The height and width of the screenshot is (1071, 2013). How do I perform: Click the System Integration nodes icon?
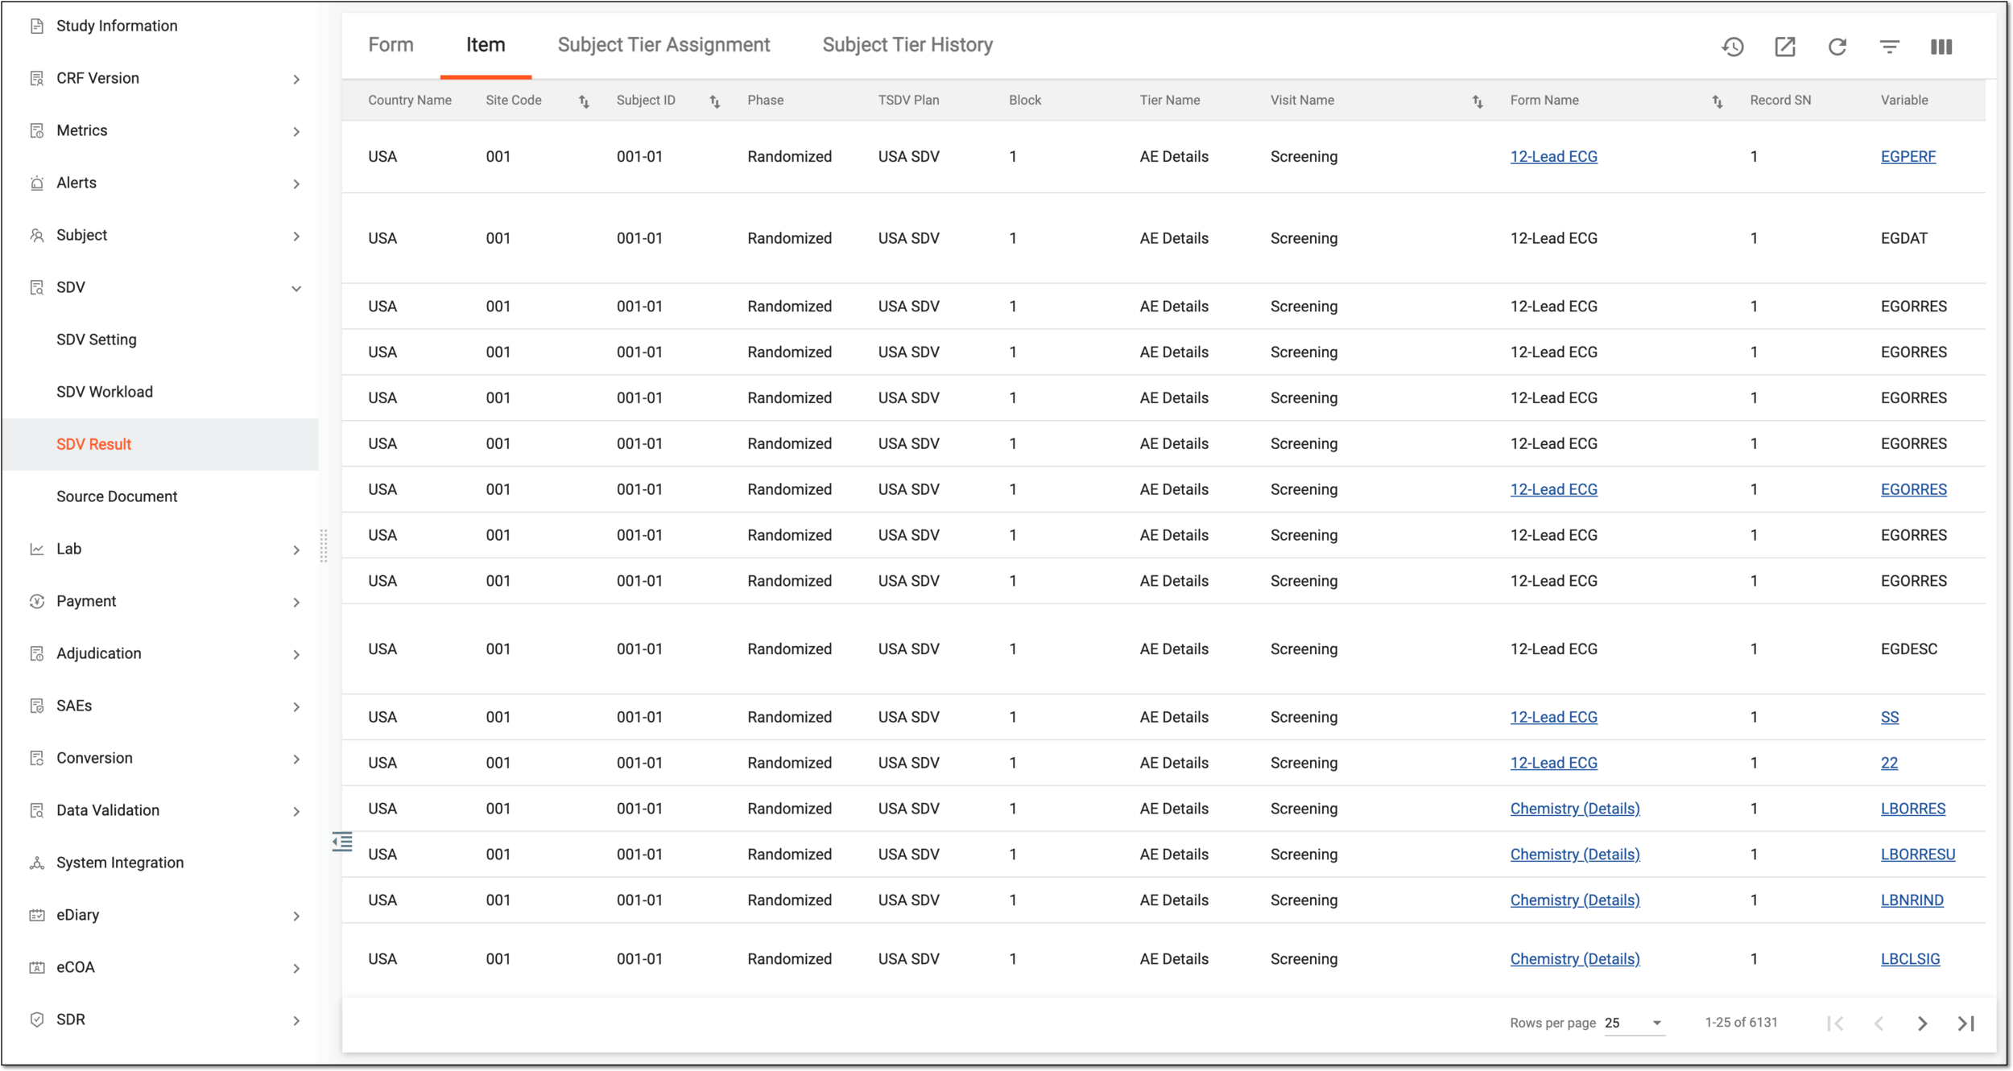[37, 863]
